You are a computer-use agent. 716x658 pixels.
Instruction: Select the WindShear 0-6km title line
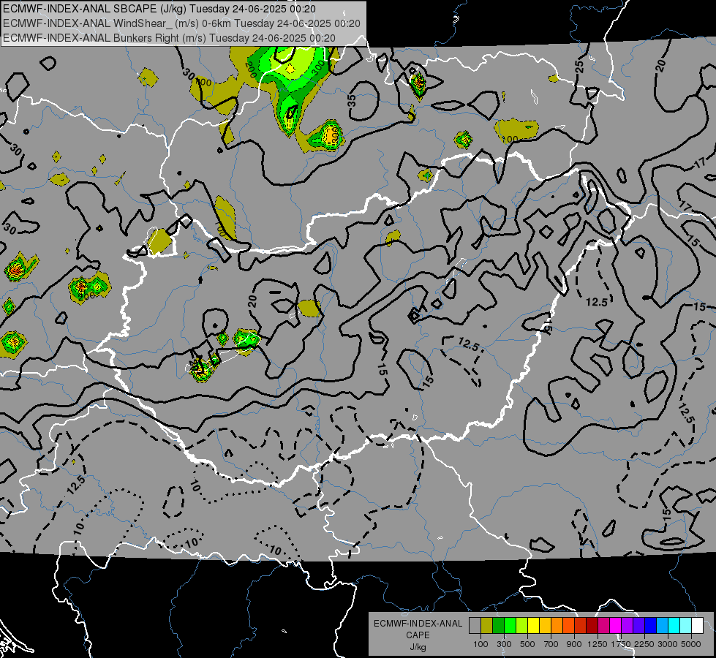pos(181,23)
